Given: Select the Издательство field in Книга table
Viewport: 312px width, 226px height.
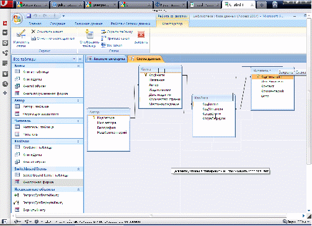Looking at the screenshot, I should 160,90.
